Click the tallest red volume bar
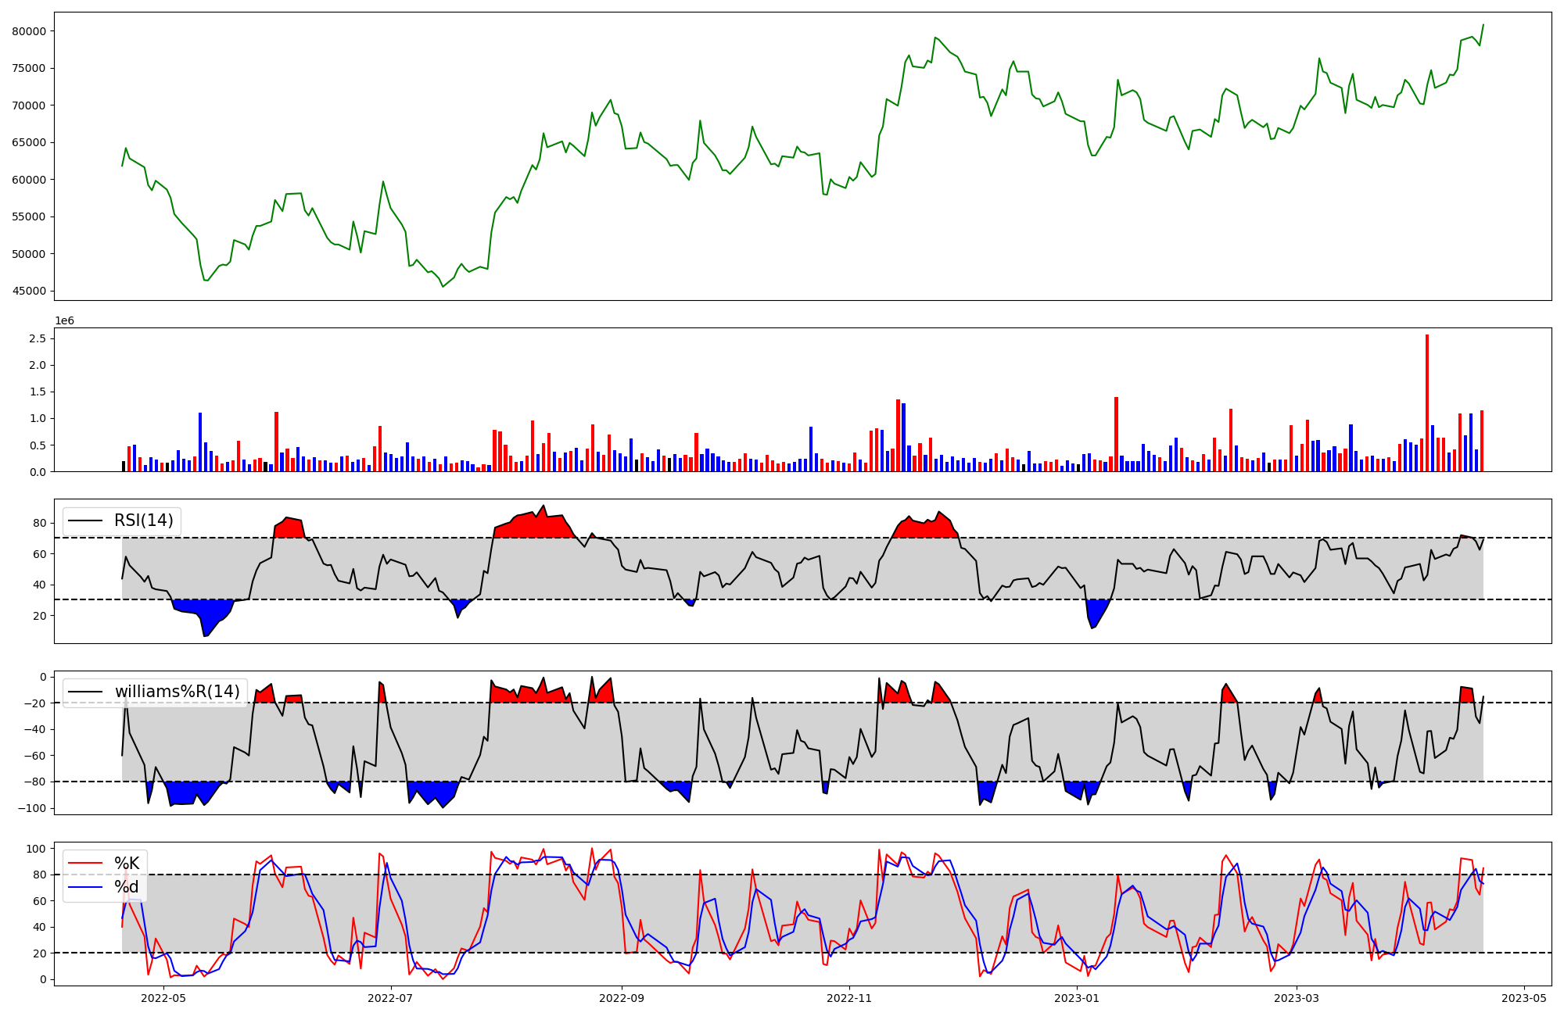Image resolution: width=1564 pixels, height=1016 pixels. pos(1427,402)
